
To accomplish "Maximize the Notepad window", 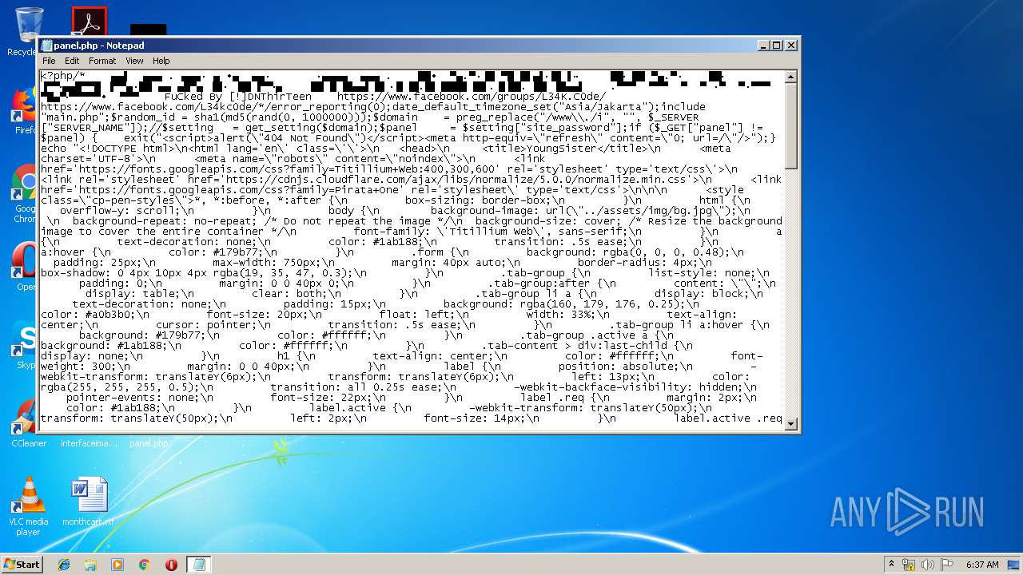I will tap(776, 46).
